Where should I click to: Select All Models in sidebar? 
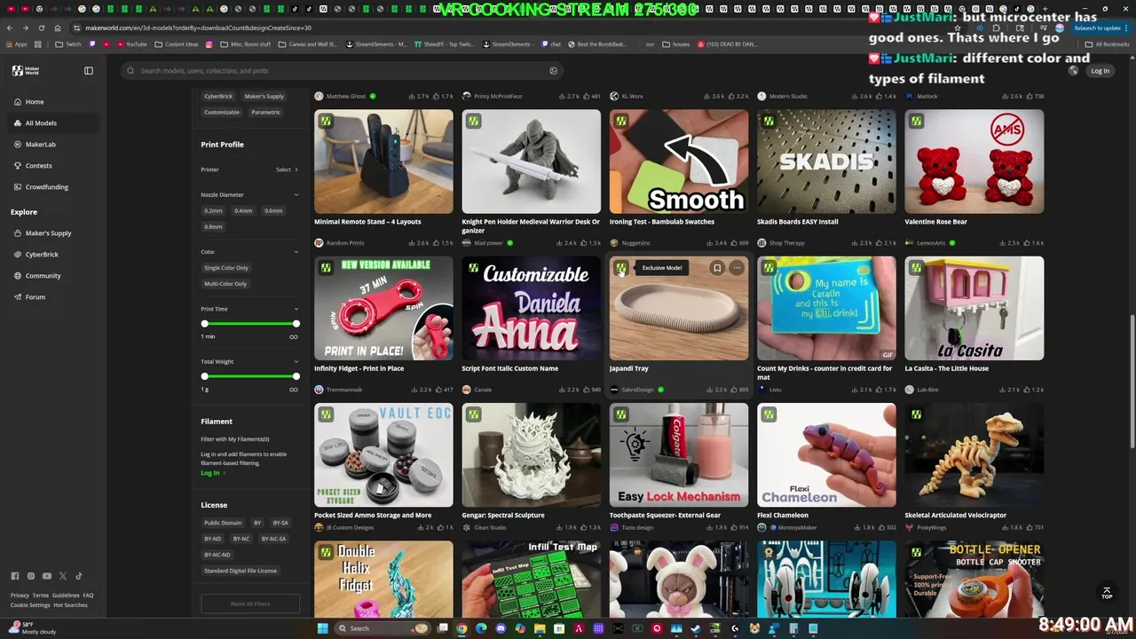53,123
